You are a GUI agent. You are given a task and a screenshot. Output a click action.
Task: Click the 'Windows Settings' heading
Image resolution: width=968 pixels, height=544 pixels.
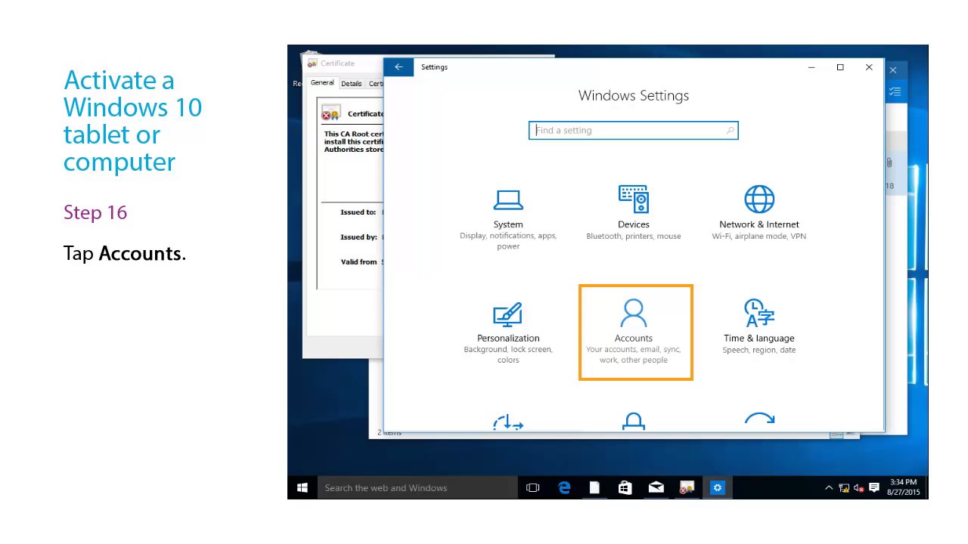click(634, 96)
